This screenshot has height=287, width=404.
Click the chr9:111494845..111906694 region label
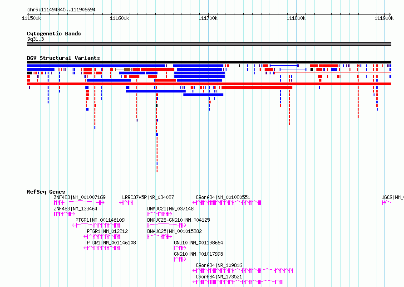pos(61,10)
